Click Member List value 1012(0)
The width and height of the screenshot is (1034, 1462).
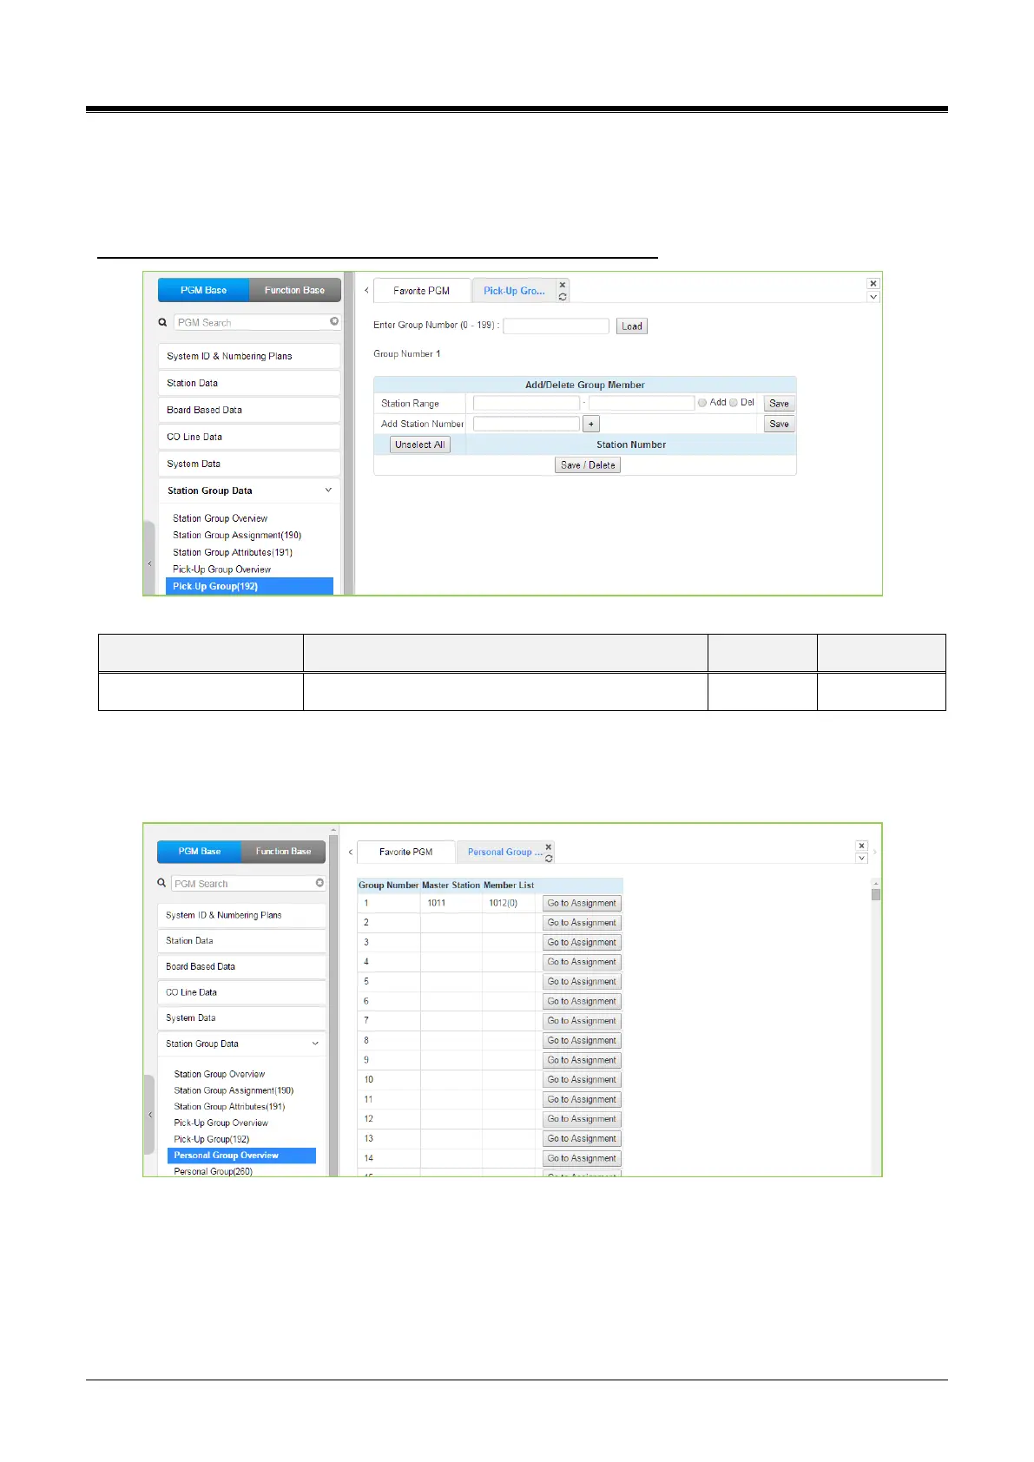pos(503,903)
